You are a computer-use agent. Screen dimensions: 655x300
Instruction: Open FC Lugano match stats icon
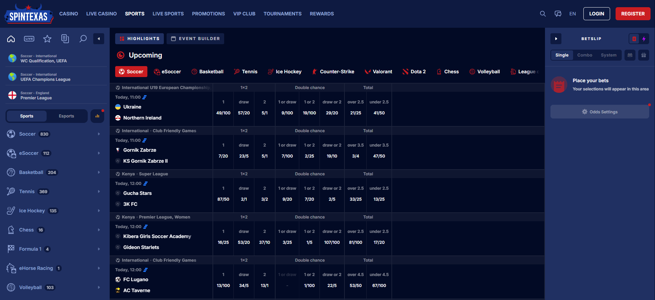(x=146, y=270)
